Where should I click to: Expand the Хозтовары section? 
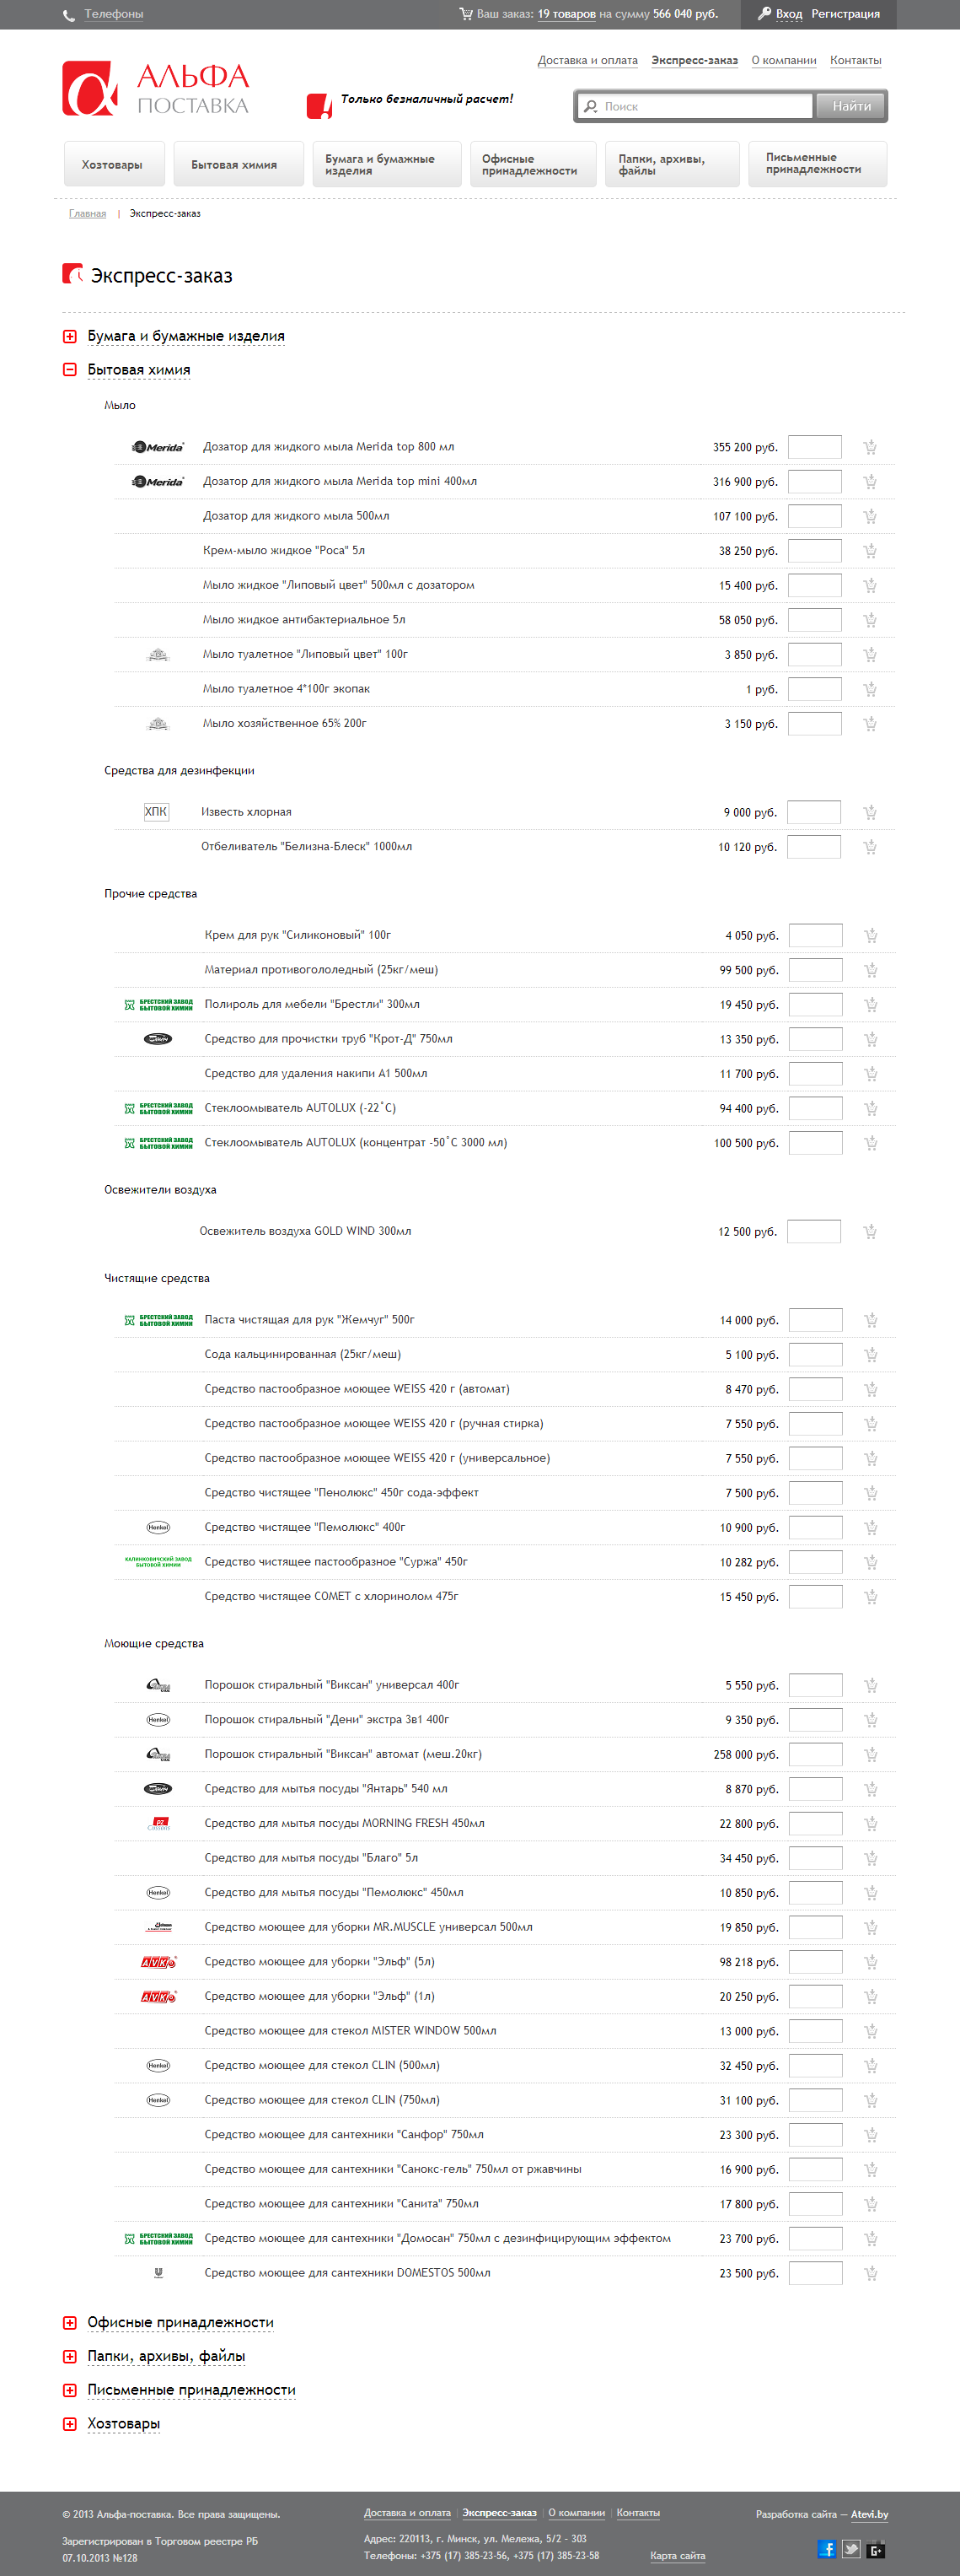click(x=124, y=2424)
